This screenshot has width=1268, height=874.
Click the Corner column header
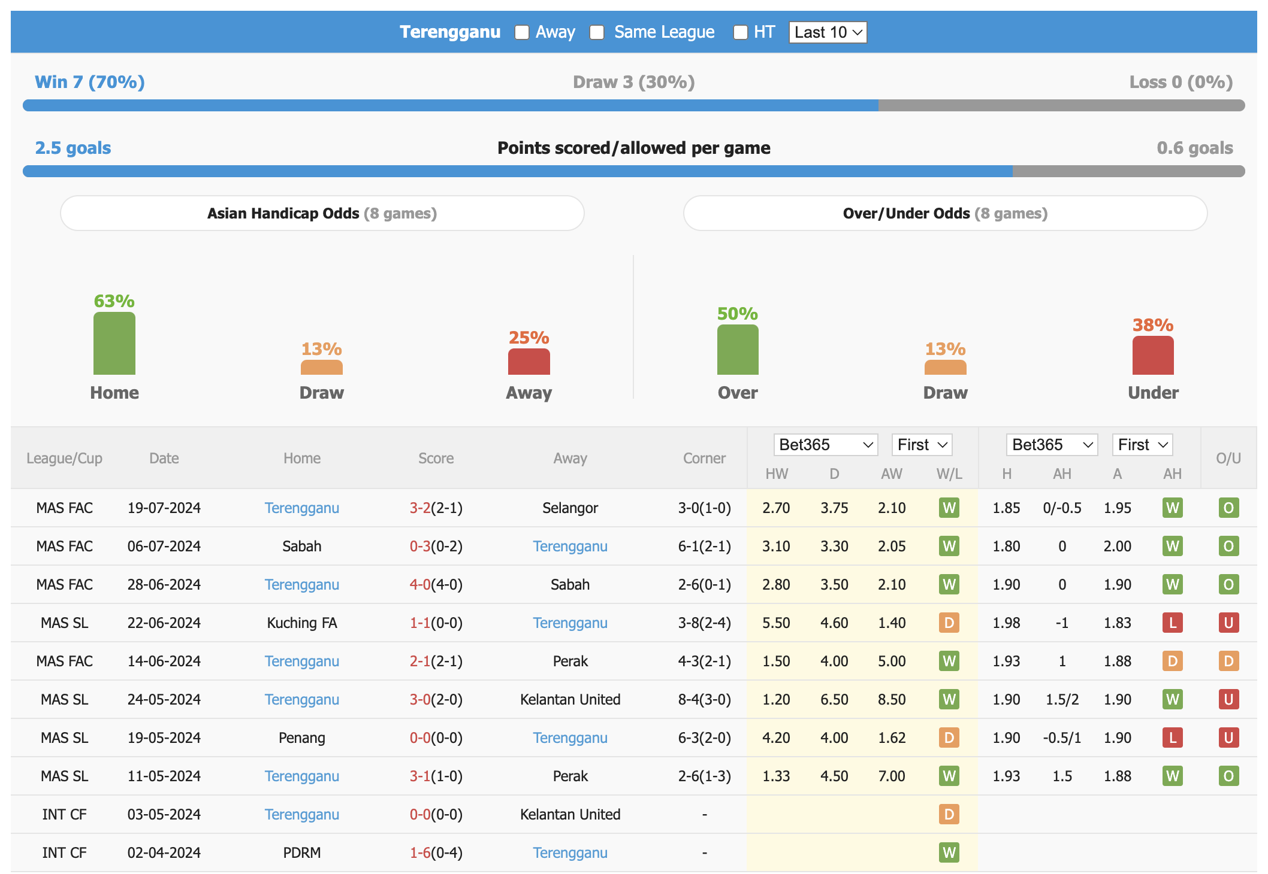pos(704,459)
